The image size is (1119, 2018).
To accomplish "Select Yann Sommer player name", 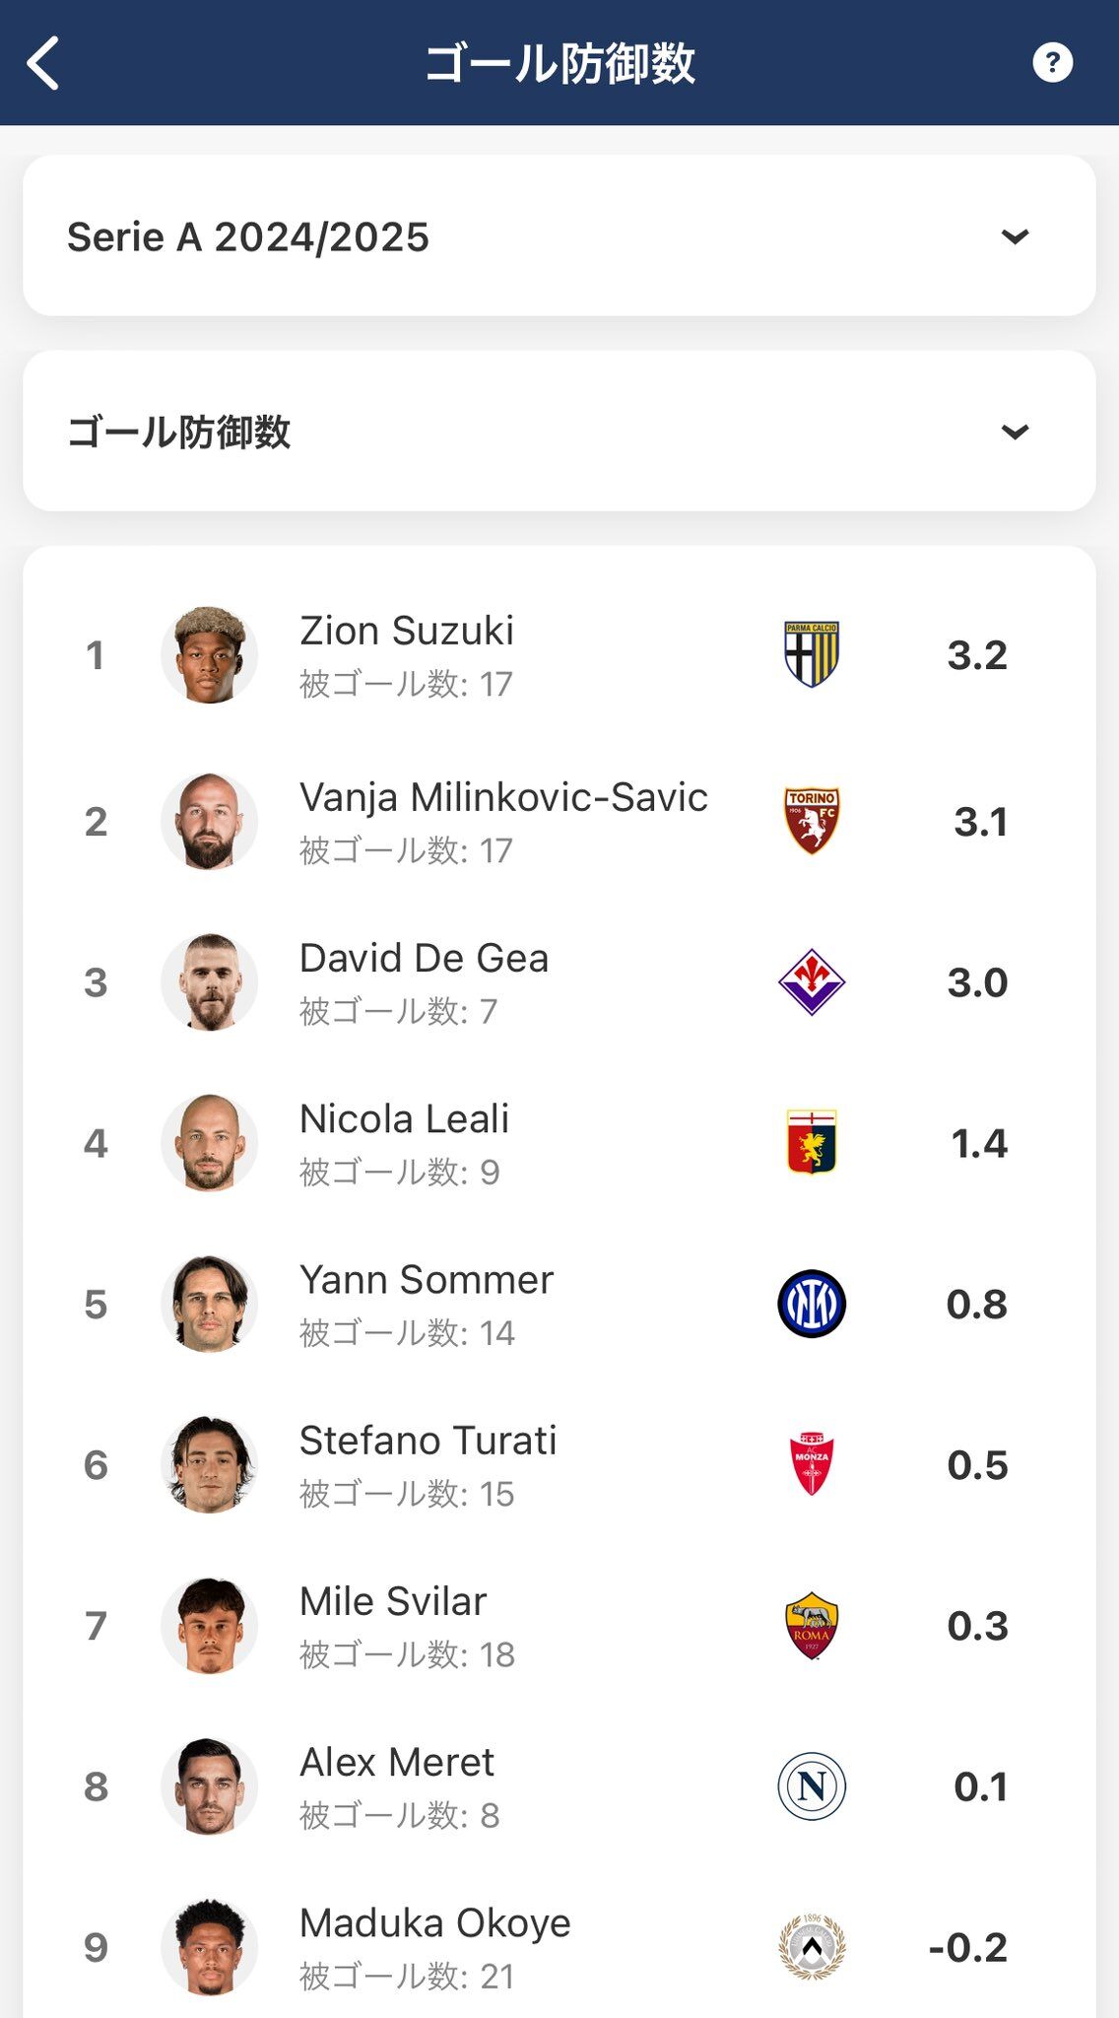I will (427, 1280).
